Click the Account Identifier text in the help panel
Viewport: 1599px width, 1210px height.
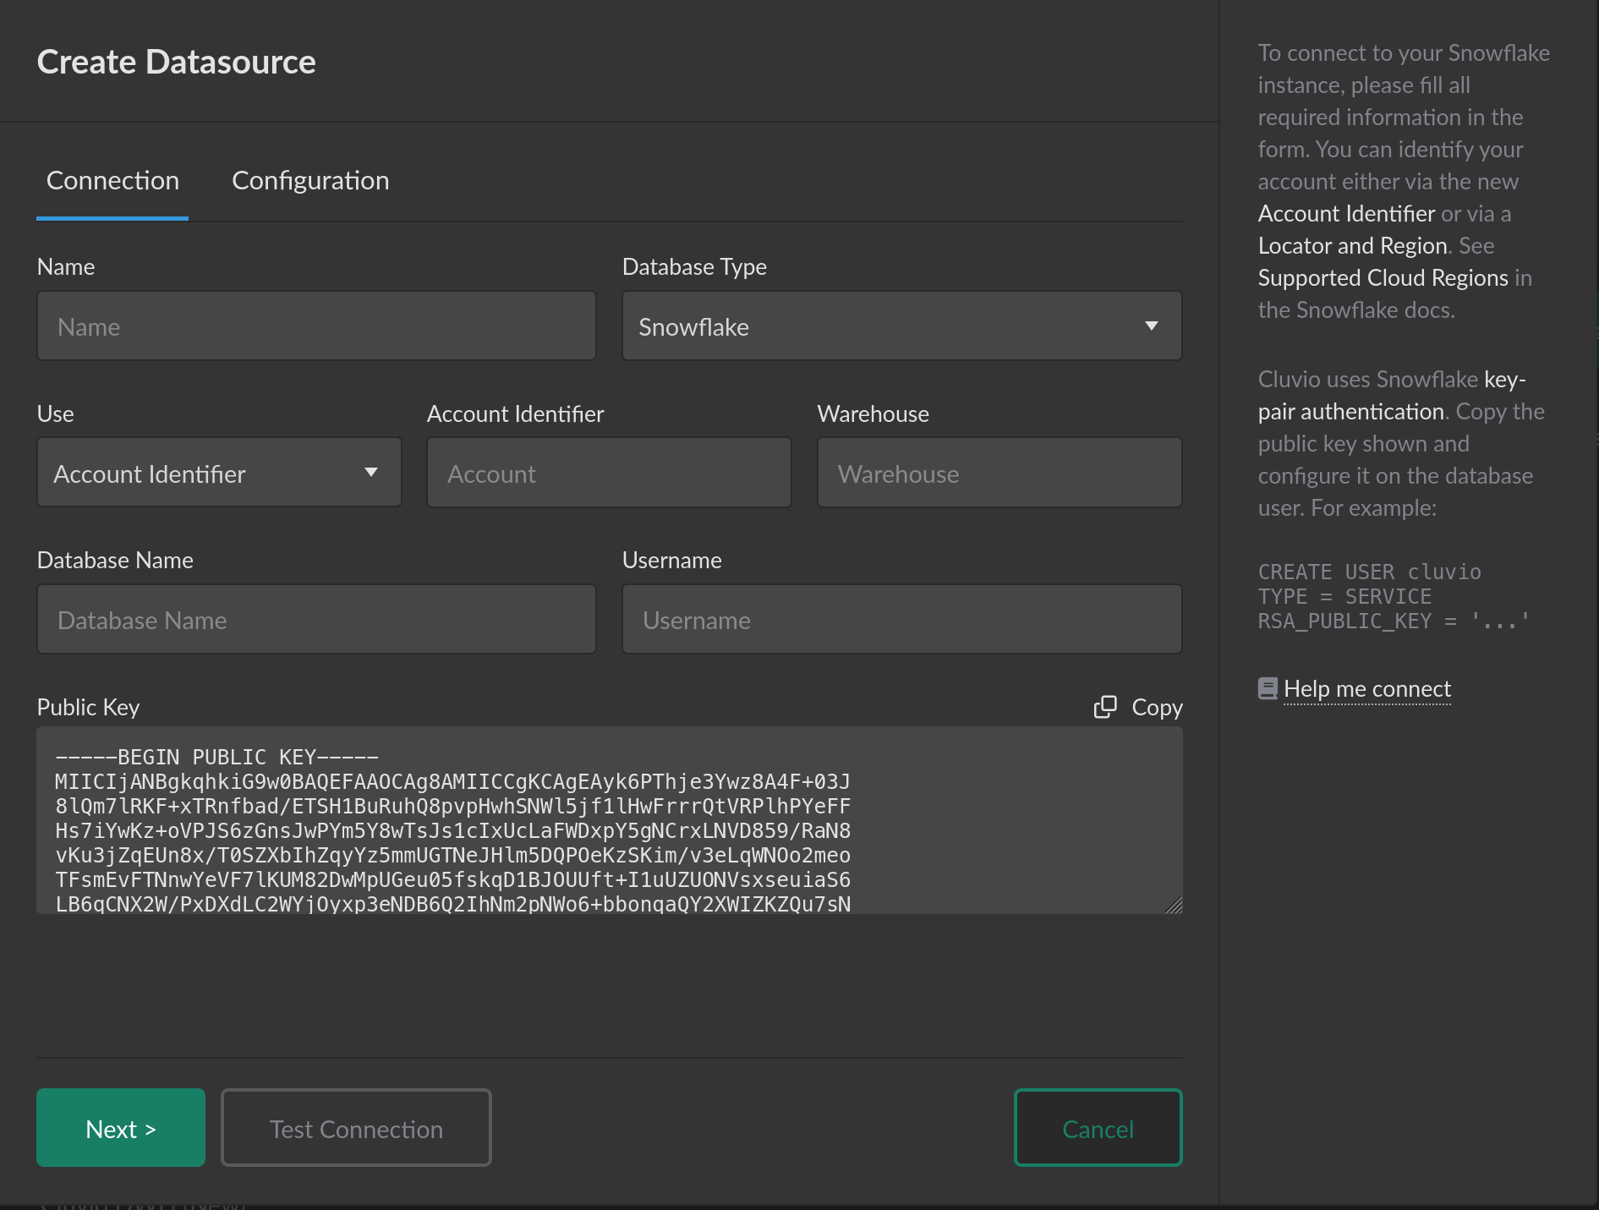click(x=1346, y=213)
